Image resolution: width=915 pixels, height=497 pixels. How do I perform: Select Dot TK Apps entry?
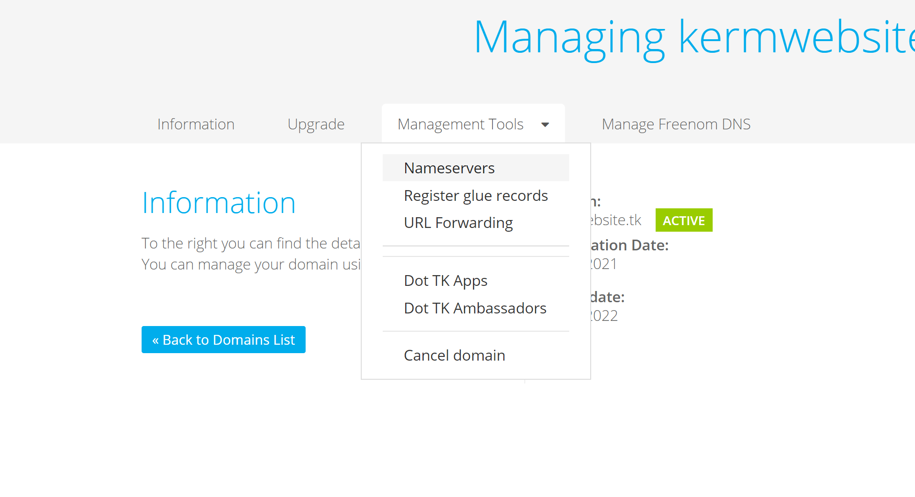[476, 281]
